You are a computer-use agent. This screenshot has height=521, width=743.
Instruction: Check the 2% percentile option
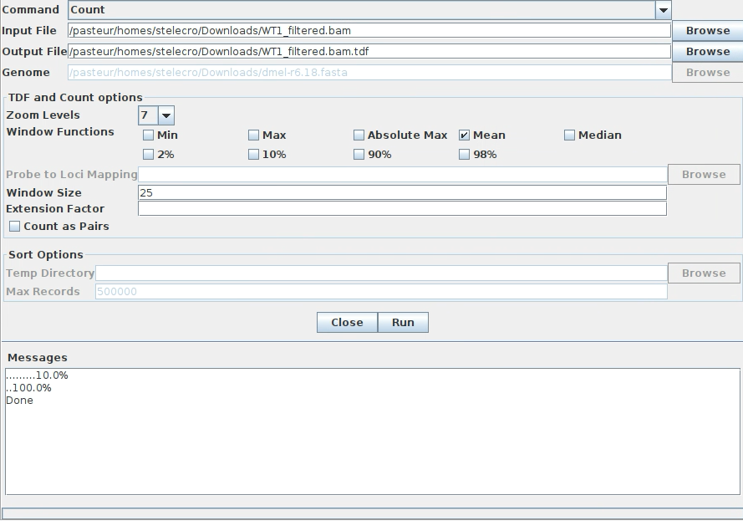pos(148,154)
